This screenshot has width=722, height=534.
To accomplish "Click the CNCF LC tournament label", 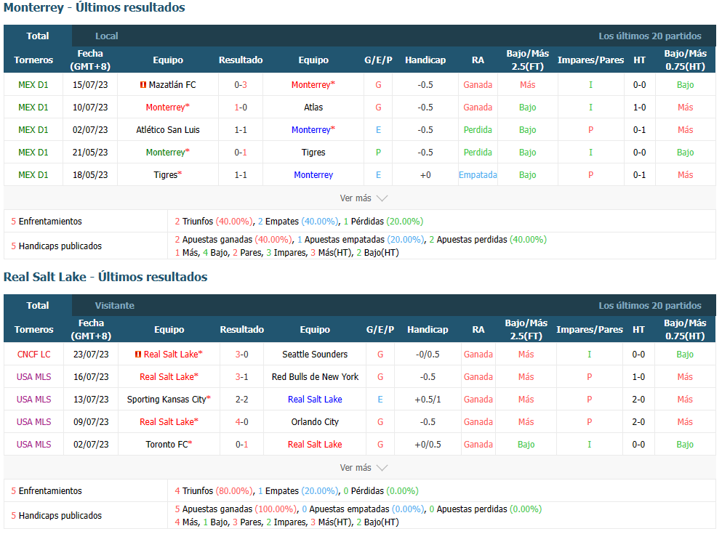I will point(33,354).
